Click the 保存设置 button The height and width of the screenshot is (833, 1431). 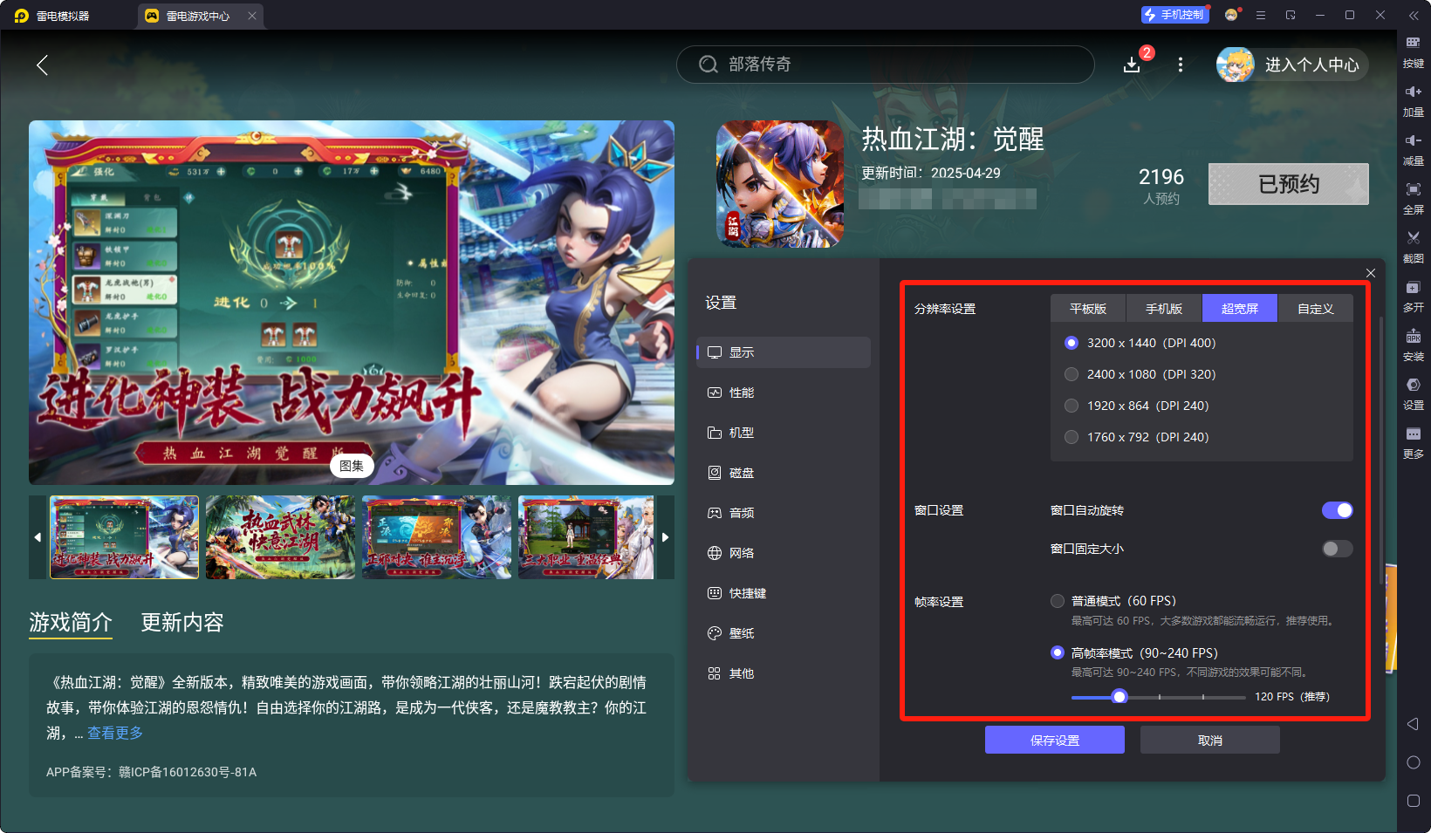pos(1055,740)
